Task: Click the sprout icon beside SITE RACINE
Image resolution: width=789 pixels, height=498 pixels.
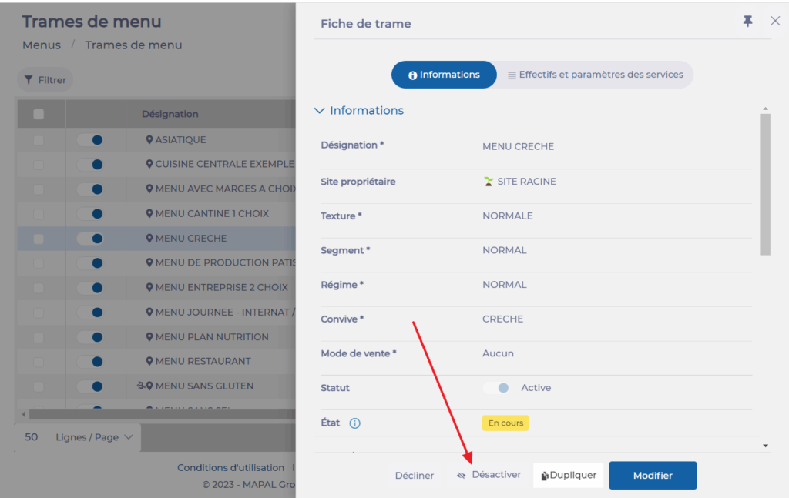Action: (x=488, y=182)
